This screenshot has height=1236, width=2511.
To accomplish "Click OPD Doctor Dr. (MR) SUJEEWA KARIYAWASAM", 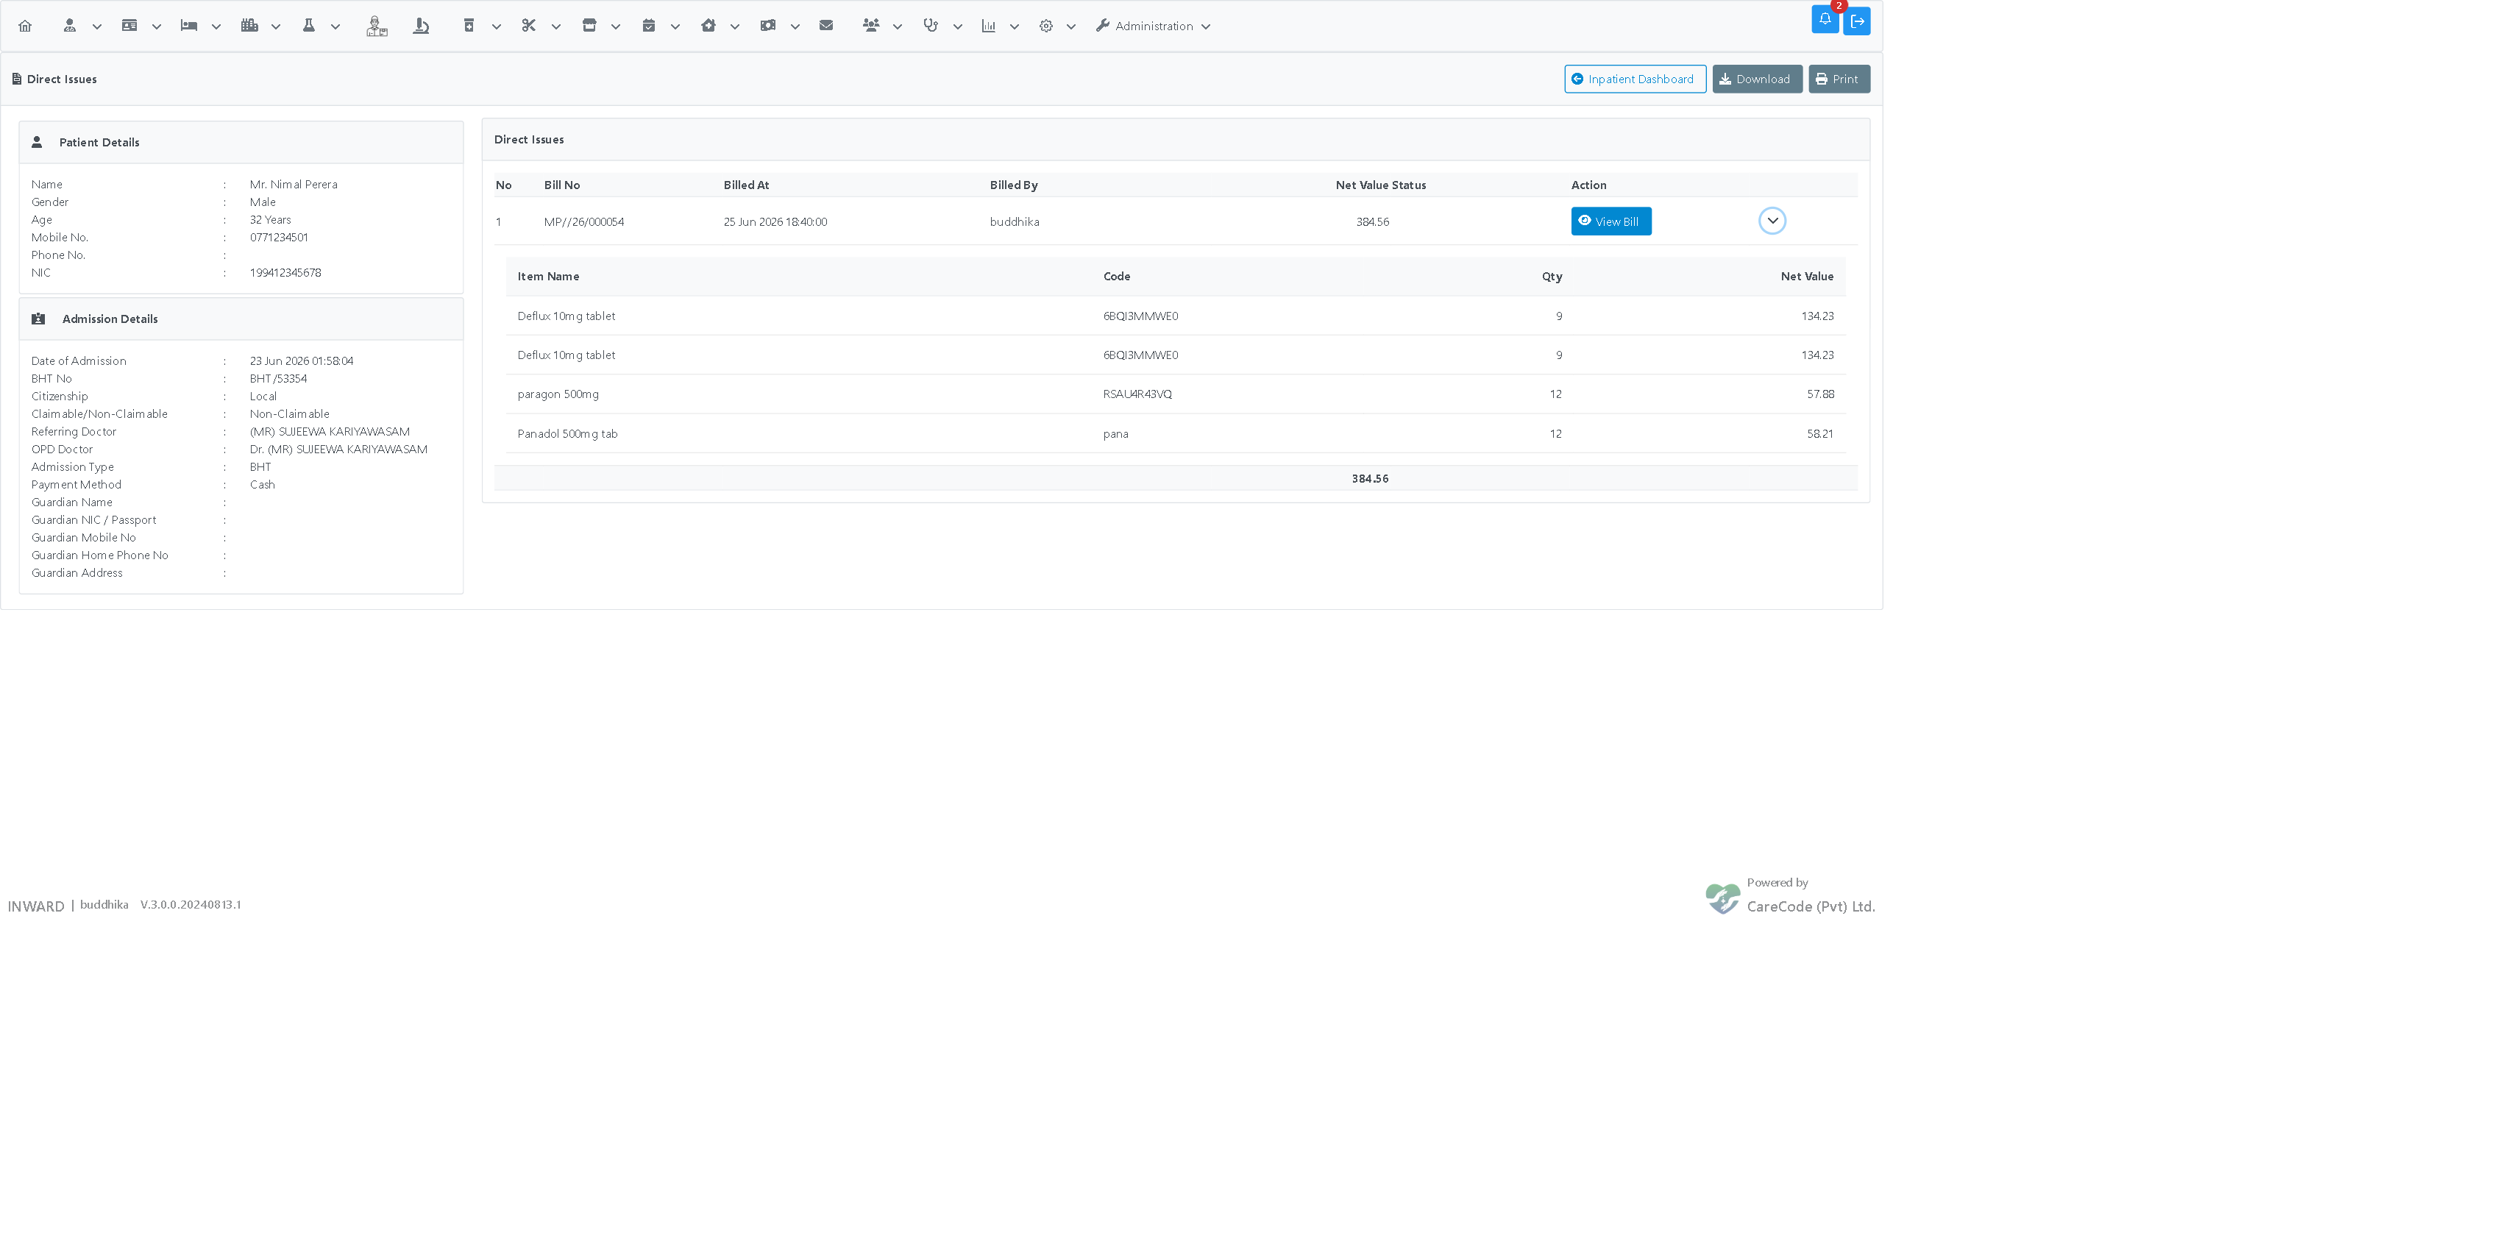I will pos(338,450).
